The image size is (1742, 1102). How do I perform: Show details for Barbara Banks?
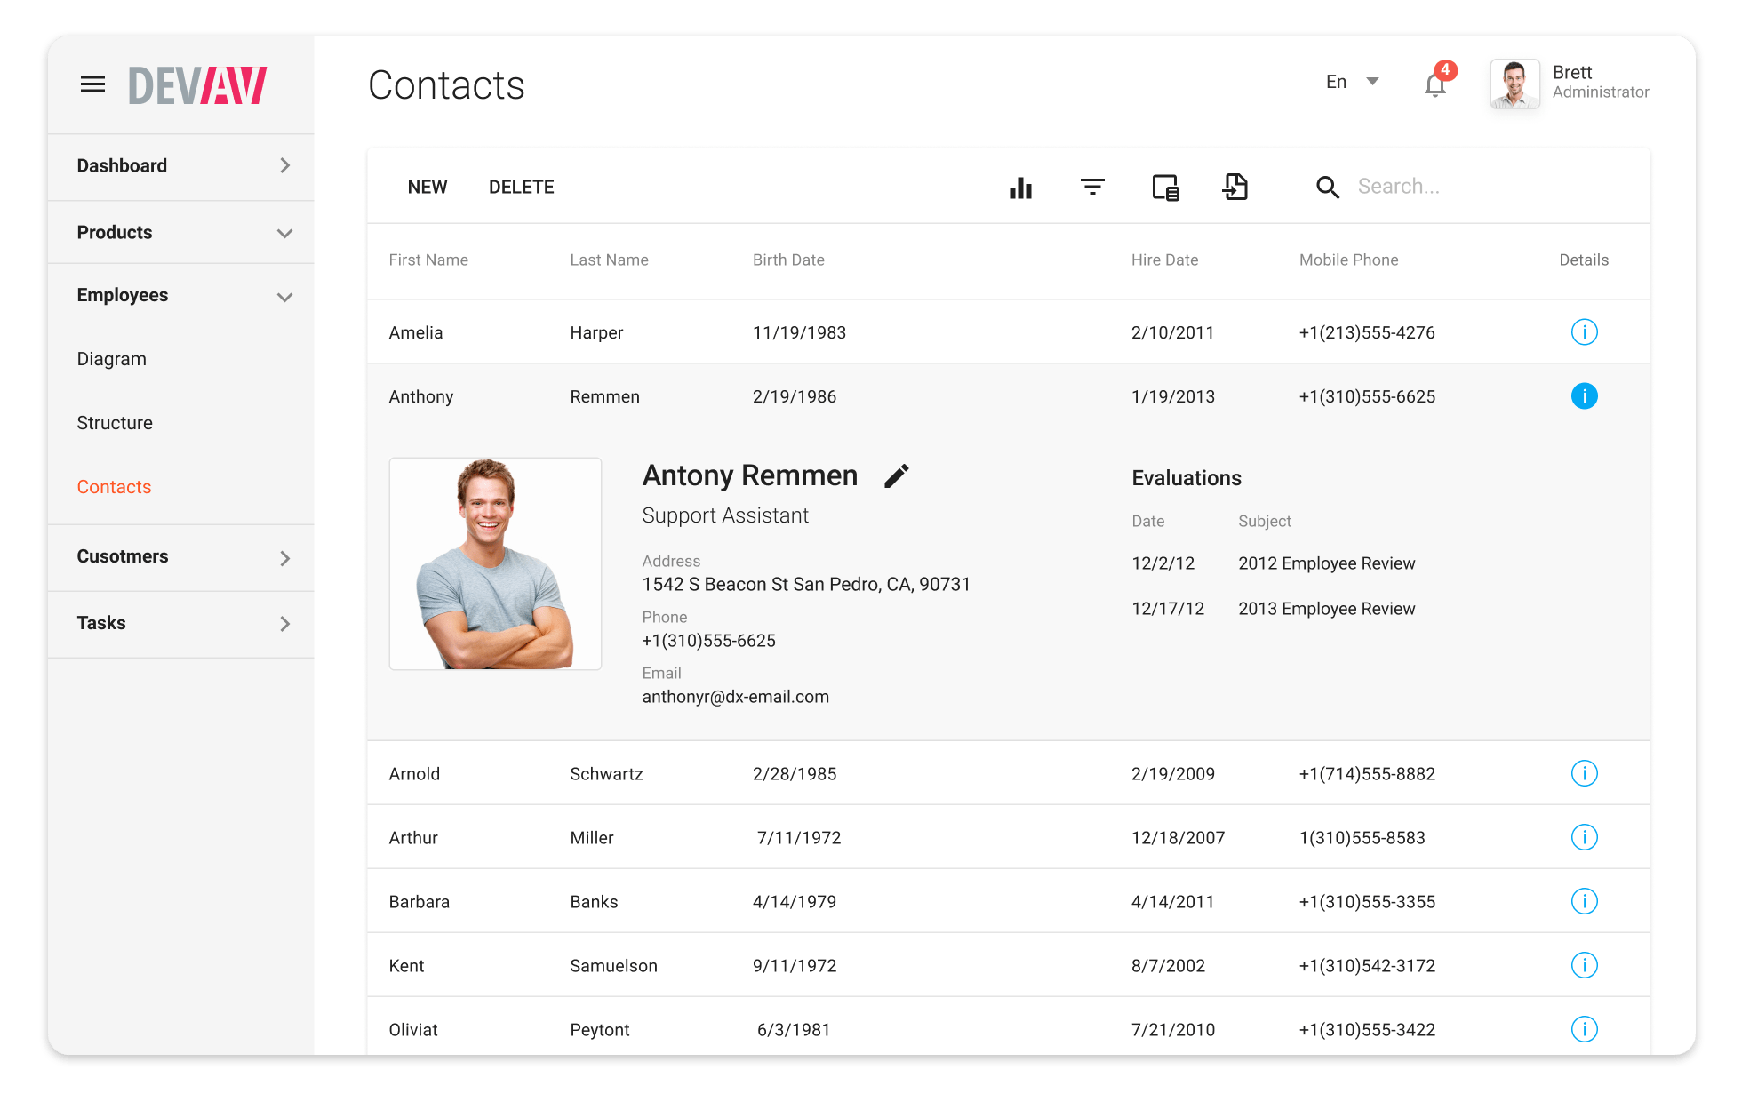point(1584,901)
